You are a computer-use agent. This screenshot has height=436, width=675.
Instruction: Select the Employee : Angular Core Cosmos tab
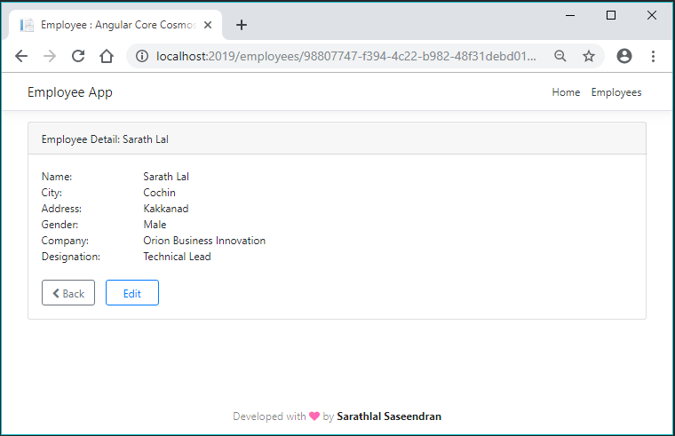click(115, 25)
